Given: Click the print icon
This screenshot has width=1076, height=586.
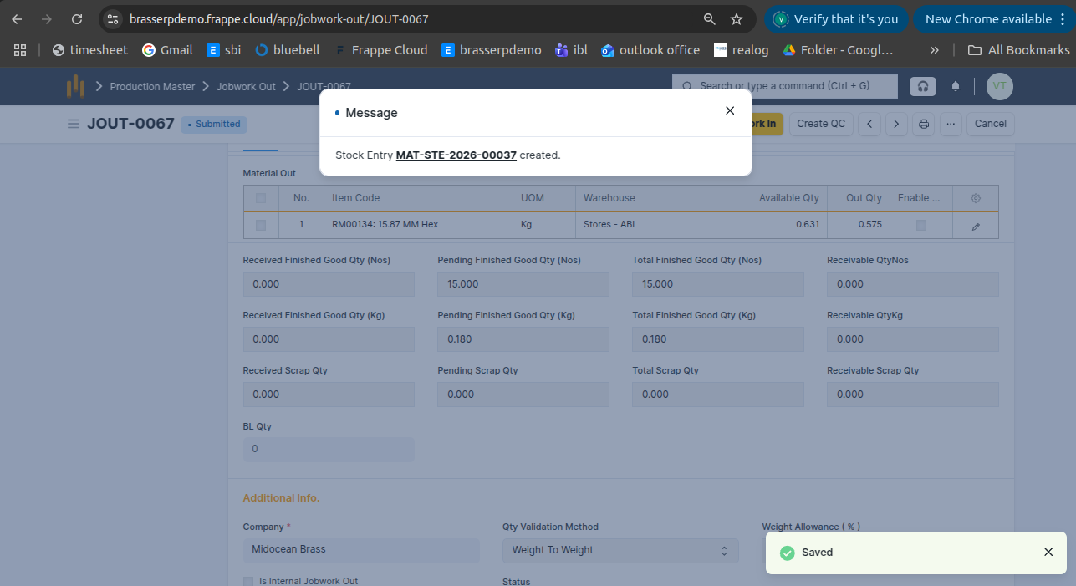Looking at the screenshot, I should click(x=924, y=124).
